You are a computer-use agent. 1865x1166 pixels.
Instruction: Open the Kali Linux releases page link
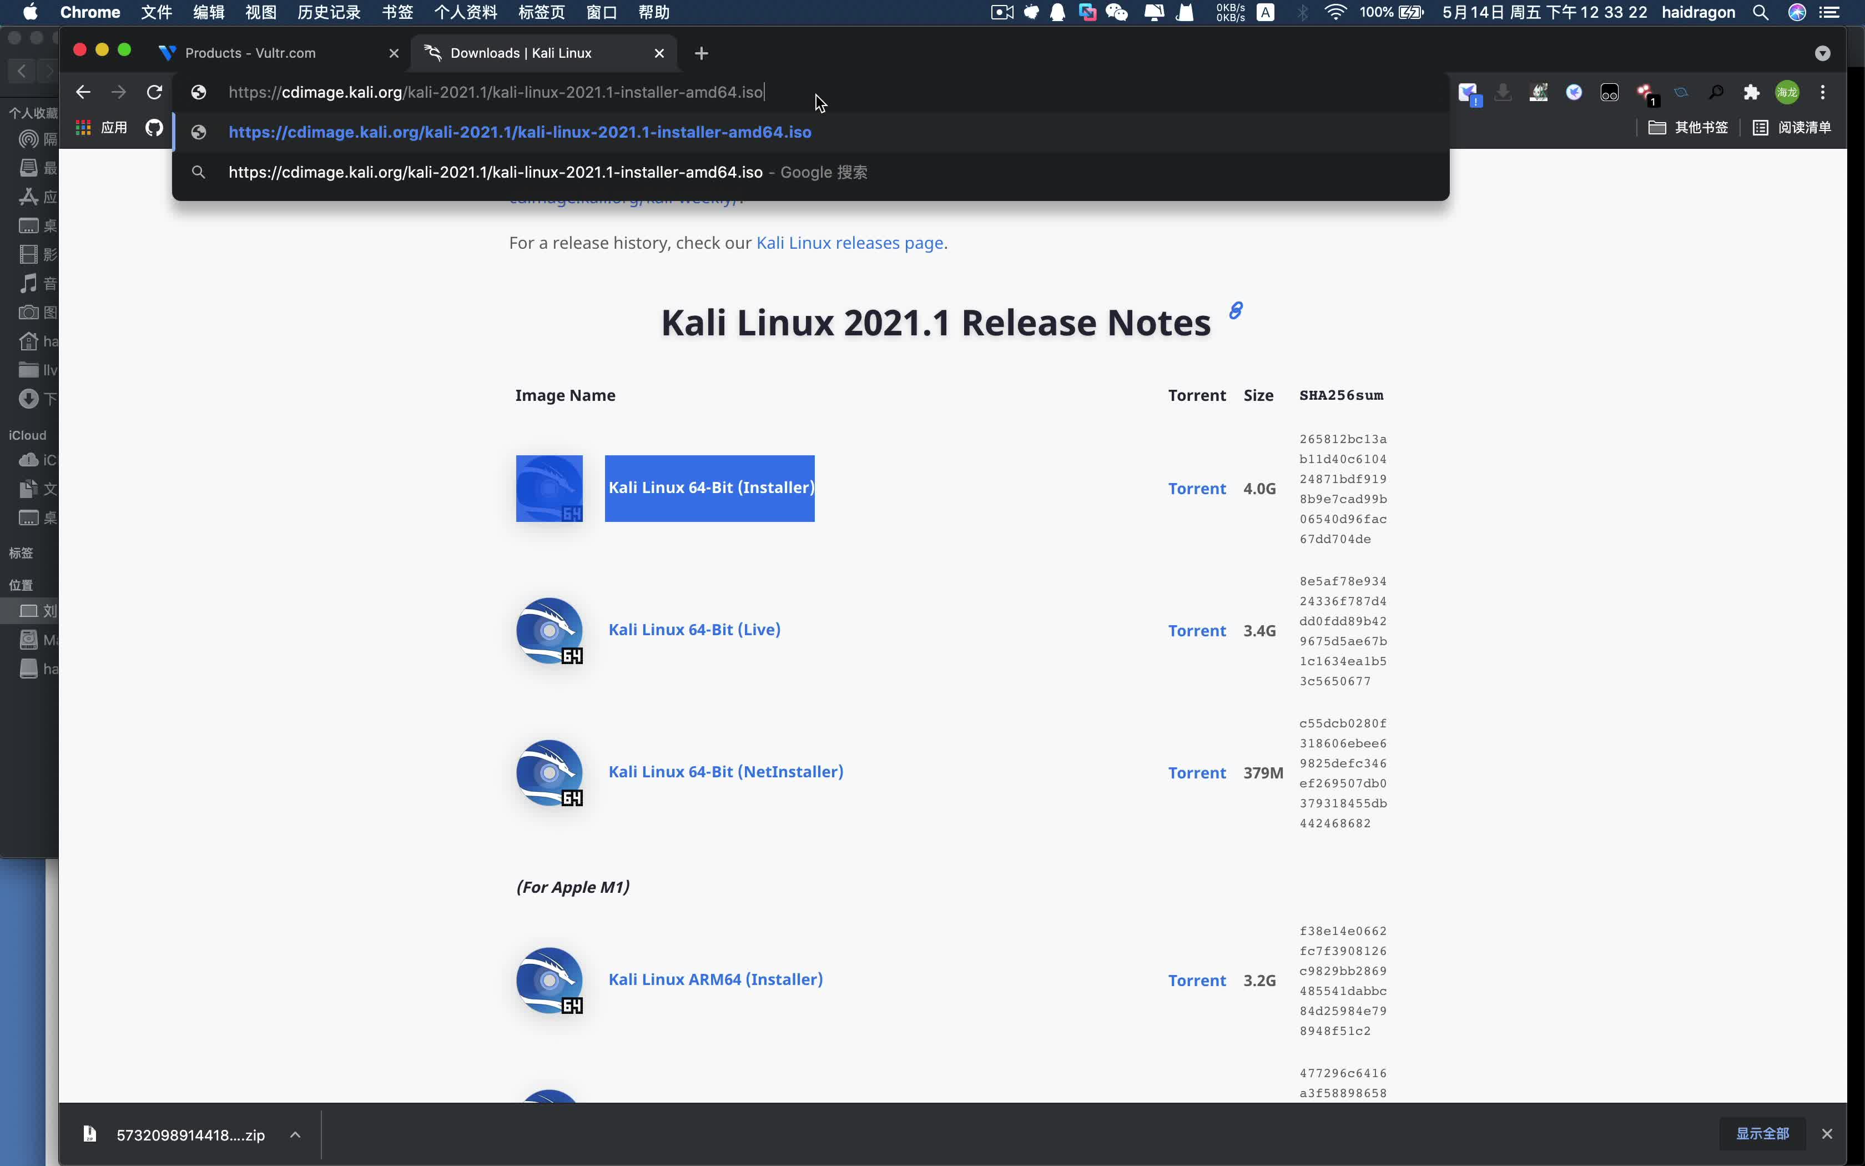click(x=849, y=243)
